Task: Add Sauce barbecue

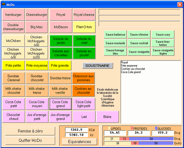Action: coord(115,34)
